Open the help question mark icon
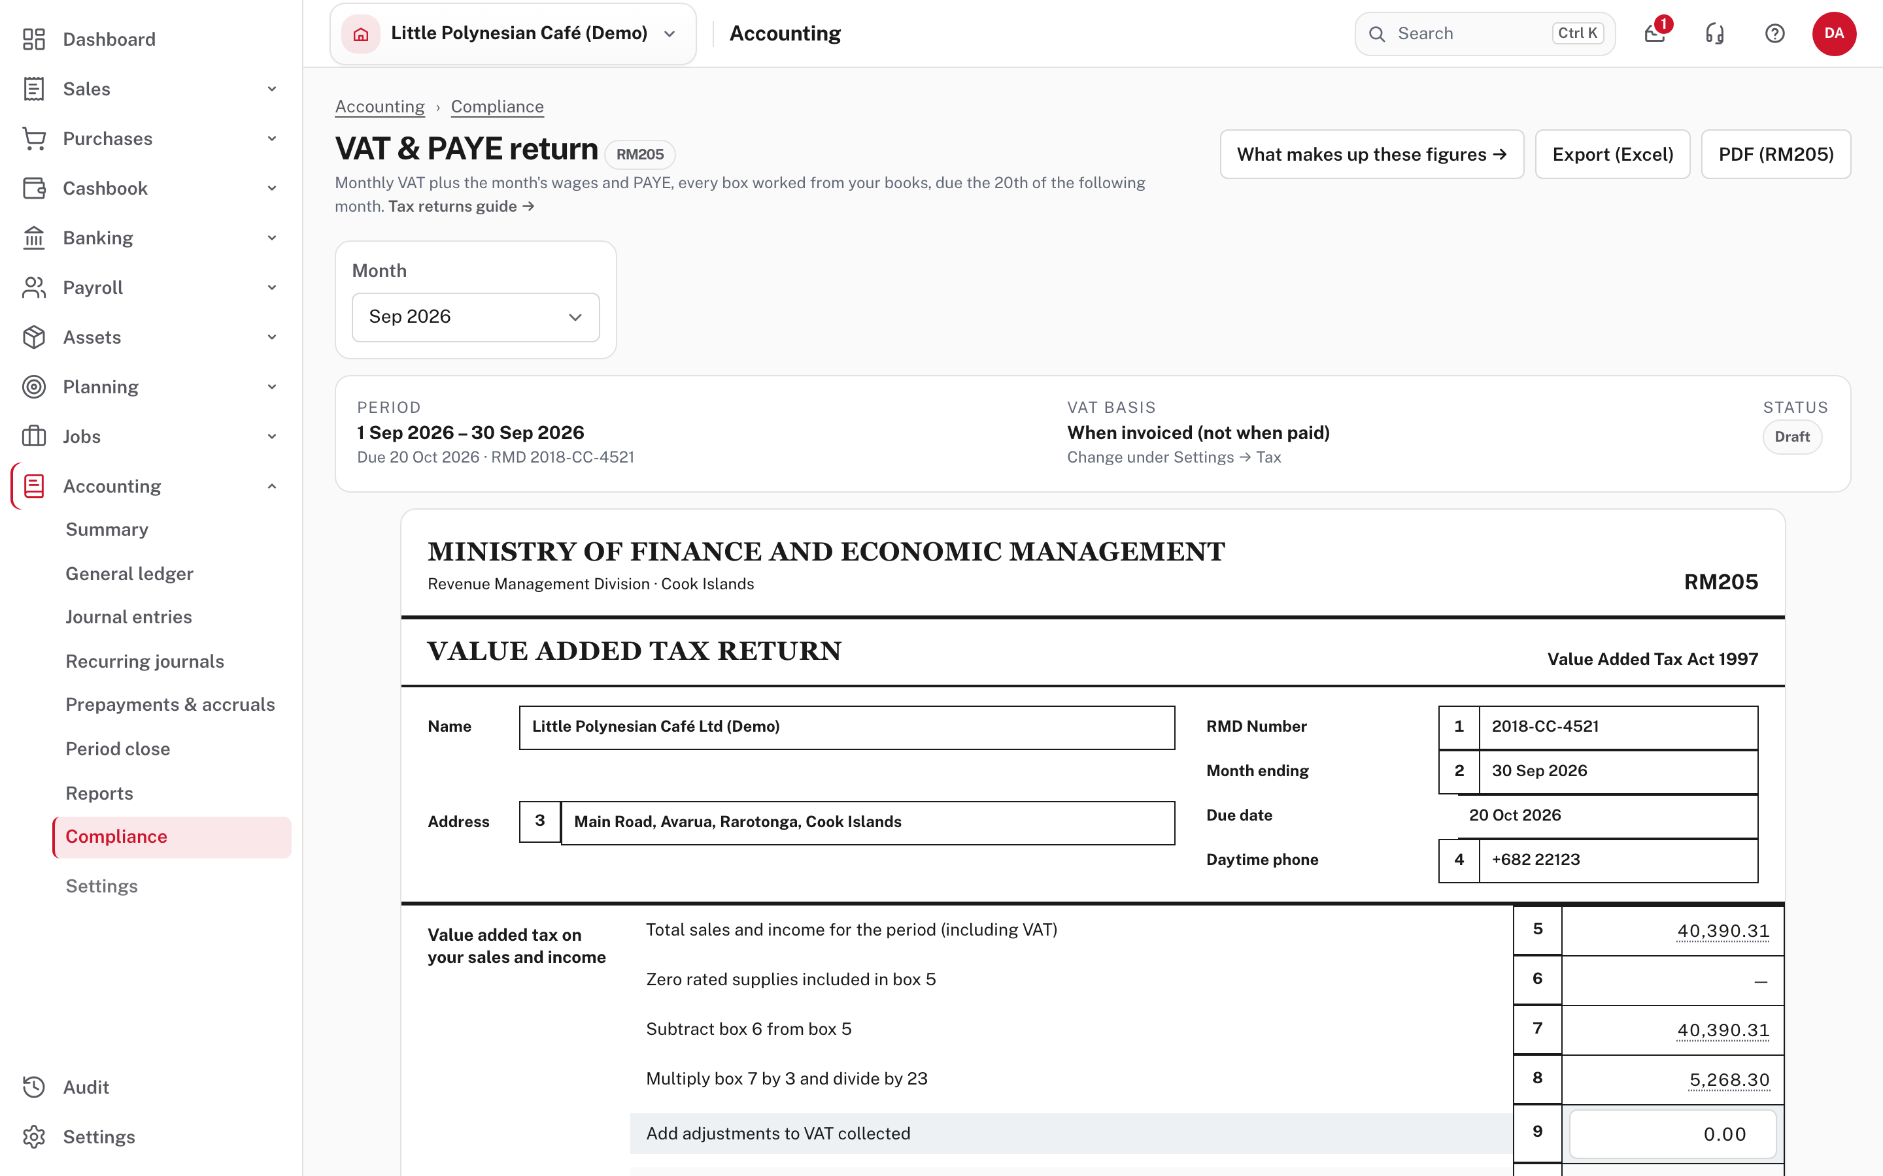The height and width of the screenshot is (1176, 1883). [x=1775, y=33]
